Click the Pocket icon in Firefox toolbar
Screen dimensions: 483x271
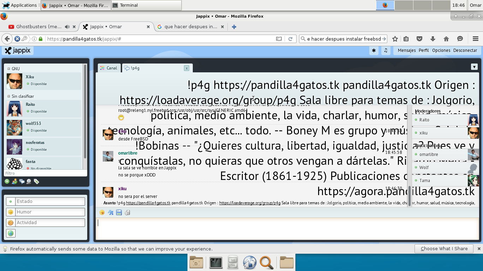coord(419,39)
